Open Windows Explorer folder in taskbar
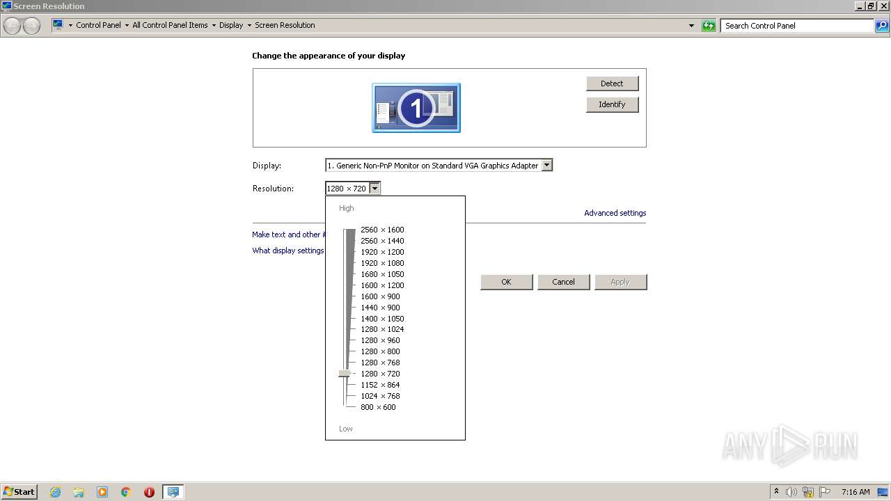Image resolution: width=891 pixels, height=501 pixels. pos(79,492)
